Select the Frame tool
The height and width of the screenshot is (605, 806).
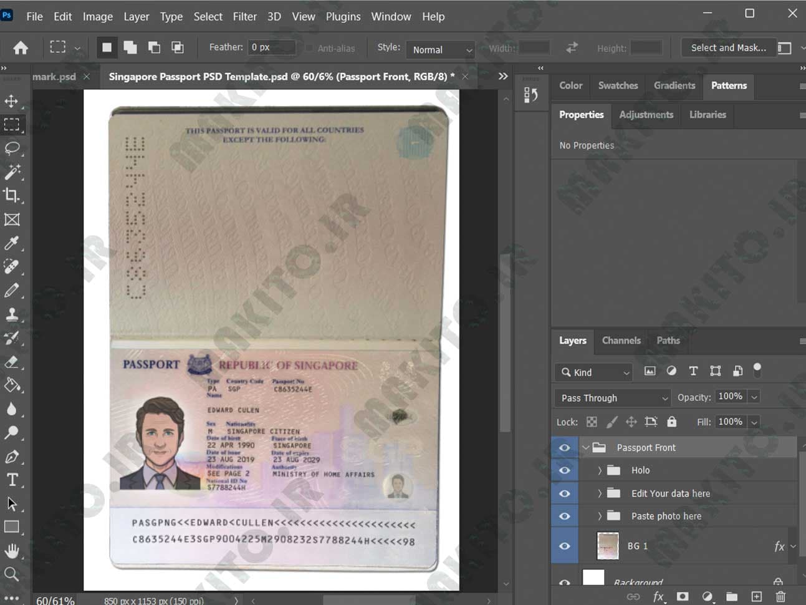tap(11, 219)
